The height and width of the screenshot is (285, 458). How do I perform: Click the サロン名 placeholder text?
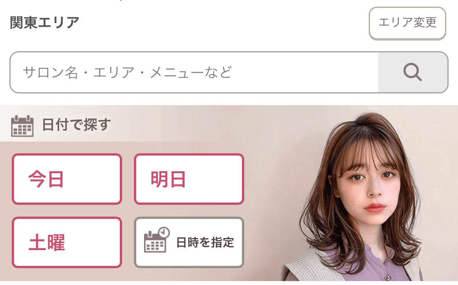pyautogui.click(x=50, y=72)
